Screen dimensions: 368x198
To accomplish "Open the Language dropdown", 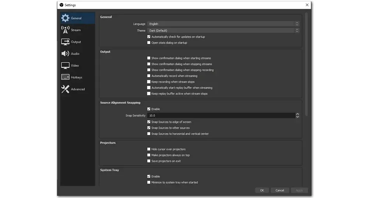I will point(223,24).
